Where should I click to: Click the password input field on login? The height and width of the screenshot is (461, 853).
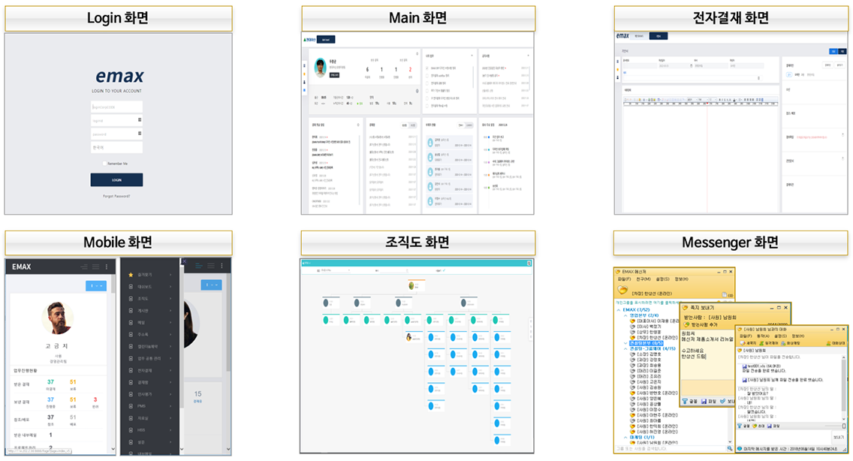click(116, 134)
